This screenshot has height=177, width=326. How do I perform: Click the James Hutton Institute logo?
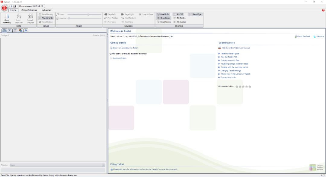(x=316, y=167)
